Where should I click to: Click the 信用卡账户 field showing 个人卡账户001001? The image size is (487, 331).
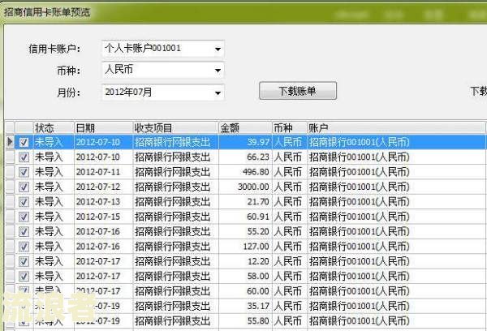pyautogui.click(x=163, y=49)
